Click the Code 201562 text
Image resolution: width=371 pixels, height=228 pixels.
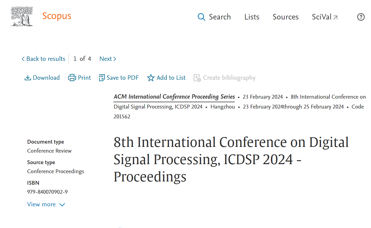(239, 112)
